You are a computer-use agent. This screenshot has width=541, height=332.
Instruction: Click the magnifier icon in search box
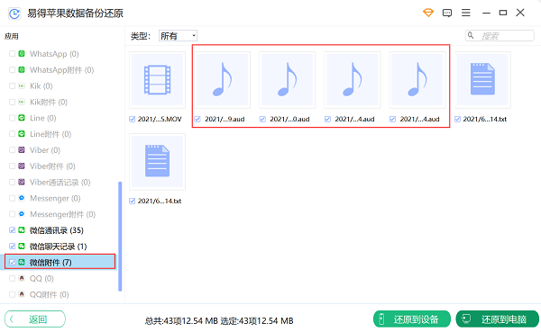[471, 35]
